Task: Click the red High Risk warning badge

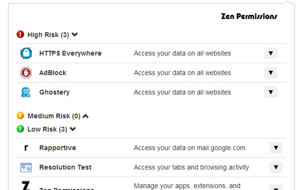Action: [20, 34]
